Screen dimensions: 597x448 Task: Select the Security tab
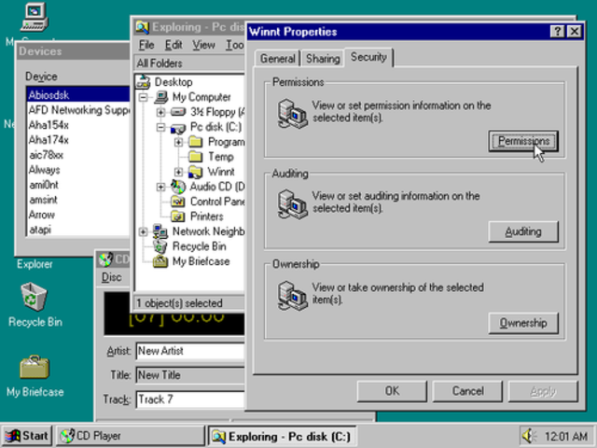[x=368, y=57]
